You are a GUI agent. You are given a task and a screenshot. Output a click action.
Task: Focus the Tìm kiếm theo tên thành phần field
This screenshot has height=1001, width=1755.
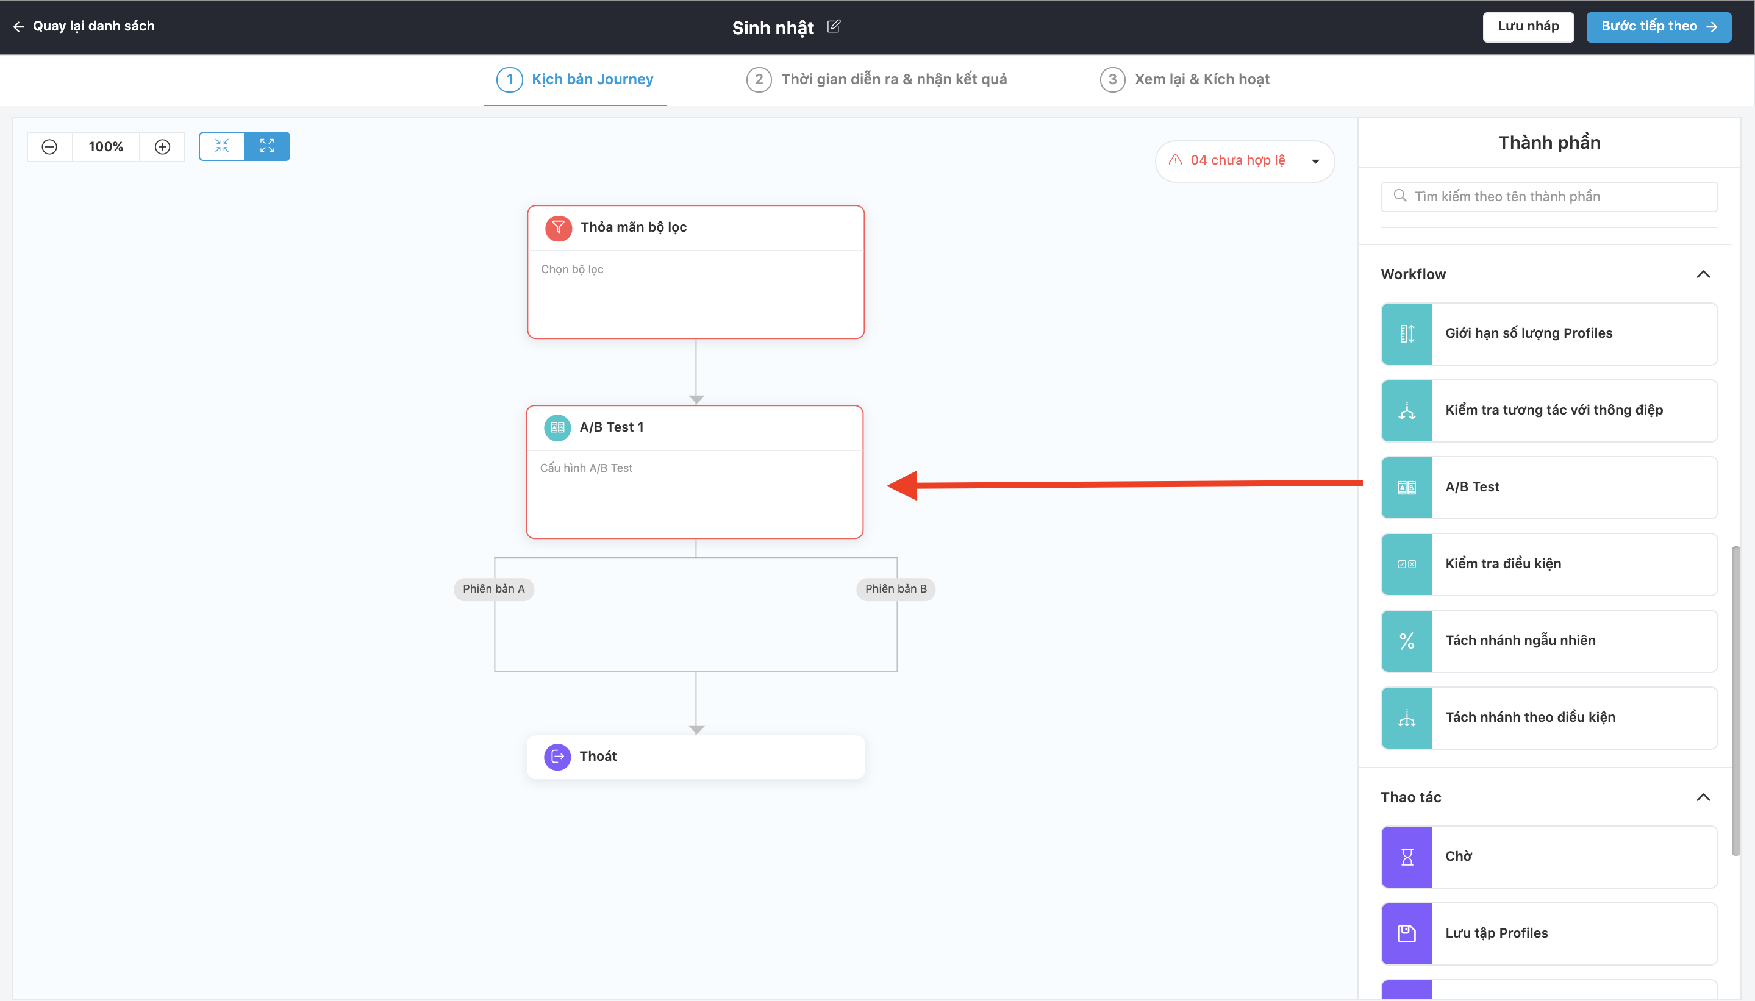[x=1549, y=197]
